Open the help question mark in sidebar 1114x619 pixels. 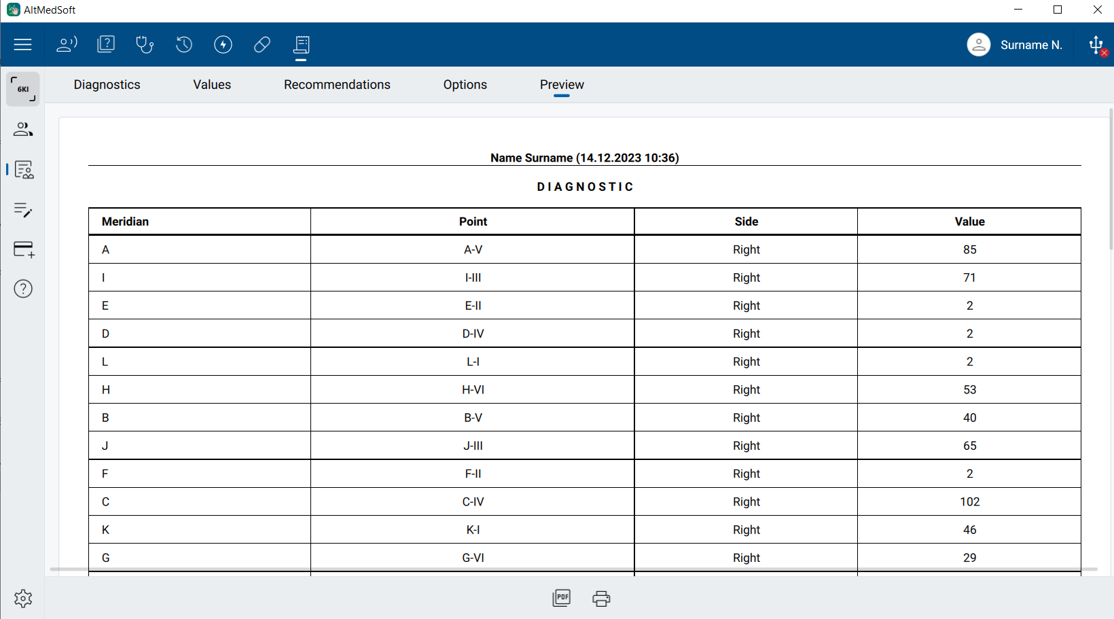(23, 289)
